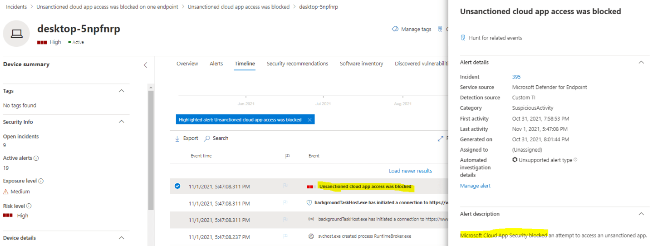The image size is (653, 246).
Task: Dismiss the Highlighted alert filter chip
Action: (x=309, y=120)
